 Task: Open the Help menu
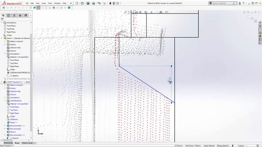pyautogui.click(x=64, y=3)
